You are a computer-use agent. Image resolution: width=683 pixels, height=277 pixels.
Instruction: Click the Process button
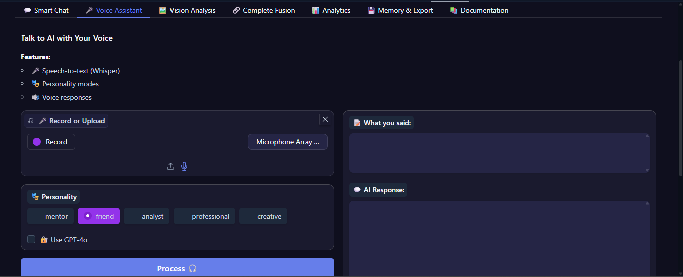point(178,268)
